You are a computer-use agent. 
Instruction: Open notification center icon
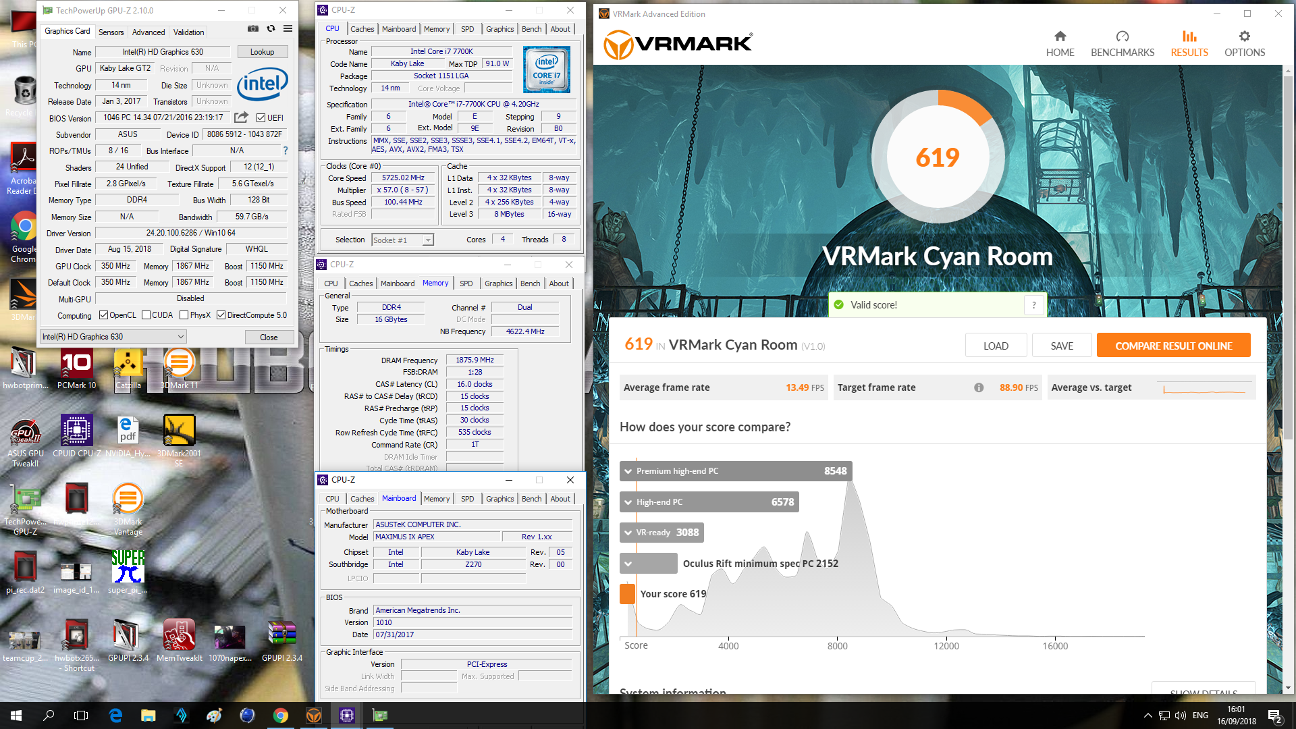[x=1274, y=716]
